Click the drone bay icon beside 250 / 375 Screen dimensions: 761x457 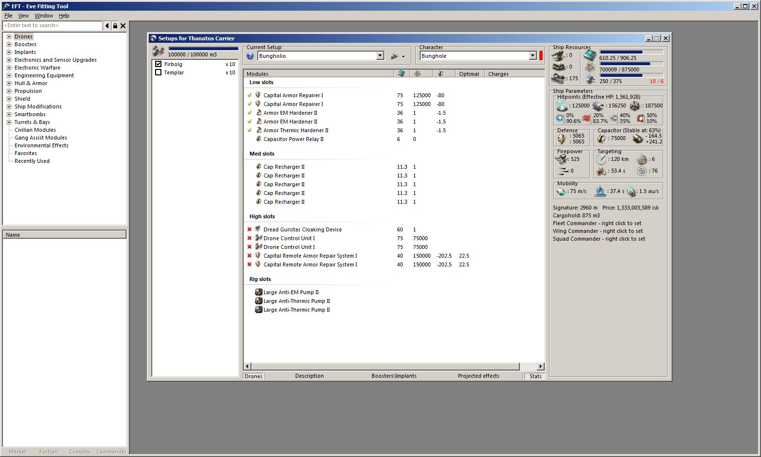[x=590, y=79]
